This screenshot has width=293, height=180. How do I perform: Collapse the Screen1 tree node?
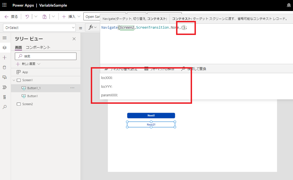pos(13,80)
